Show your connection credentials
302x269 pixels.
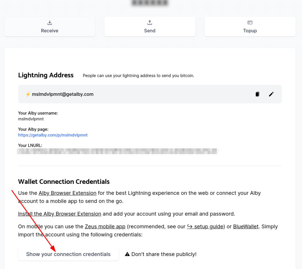(68, 254)
